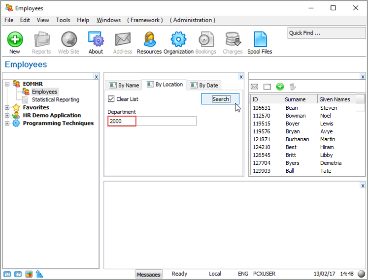Select employee row 112570 Bowman
368x280 pixels.
click(x=303, y=116)
